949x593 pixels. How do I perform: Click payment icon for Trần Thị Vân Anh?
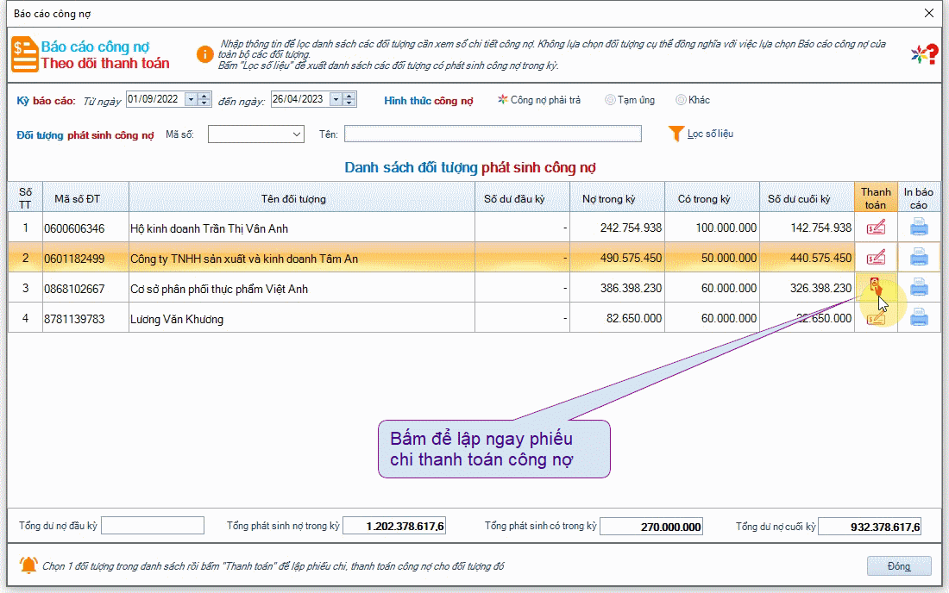pos(876,228)
